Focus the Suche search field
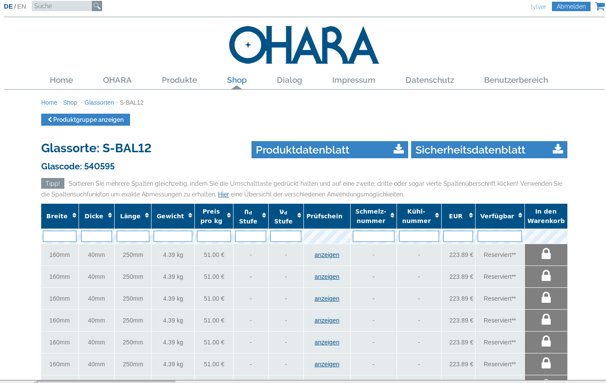This screenshot has height=383, width=606. (62, 6)
